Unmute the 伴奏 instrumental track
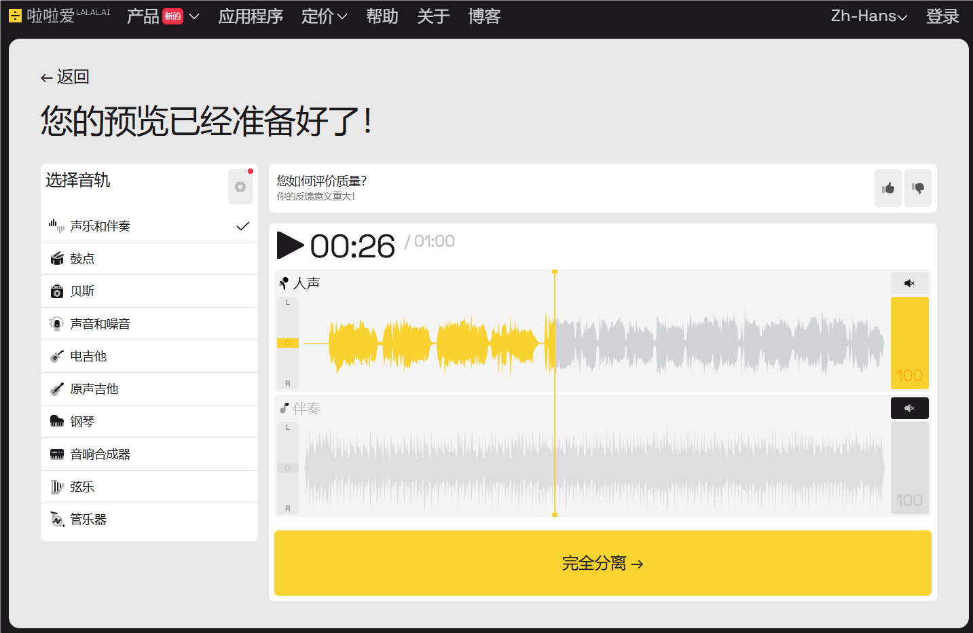This screenshot has height=633, width=973. point(910,408)
